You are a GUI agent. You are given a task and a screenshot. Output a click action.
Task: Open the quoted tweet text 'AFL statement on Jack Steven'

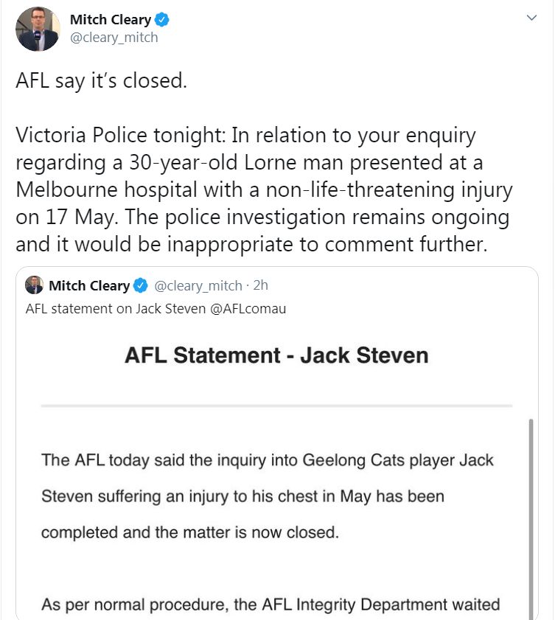click(x=116, y=309)
